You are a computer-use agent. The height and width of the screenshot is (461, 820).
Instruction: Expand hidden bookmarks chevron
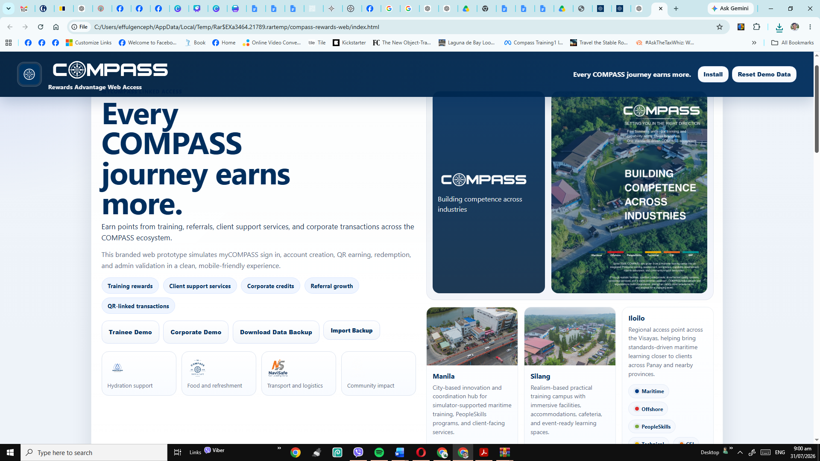tap(754, 43)
